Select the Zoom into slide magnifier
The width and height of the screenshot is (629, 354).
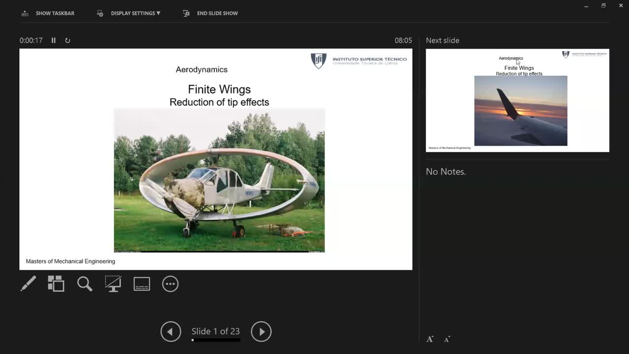[x=85, y=284]
